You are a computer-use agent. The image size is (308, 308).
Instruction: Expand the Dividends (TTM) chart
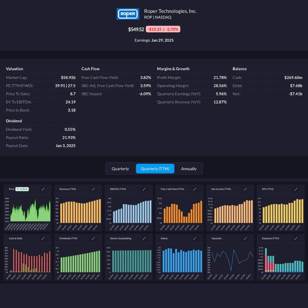pos(93,238)
